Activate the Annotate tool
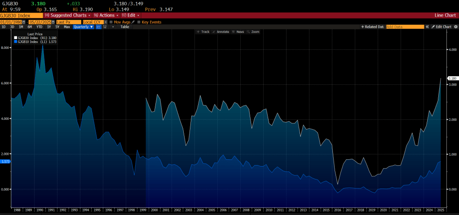Image resolution: width=459 pixels, height=215 pixels. point(221,32)
